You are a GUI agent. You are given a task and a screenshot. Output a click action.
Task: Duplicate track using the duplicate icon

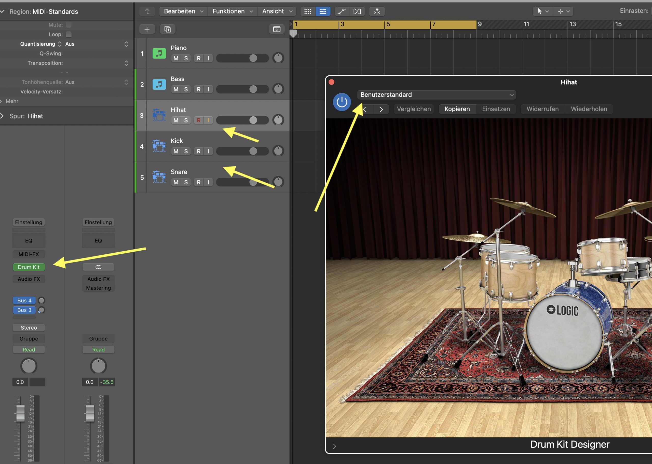pos(168,29)
